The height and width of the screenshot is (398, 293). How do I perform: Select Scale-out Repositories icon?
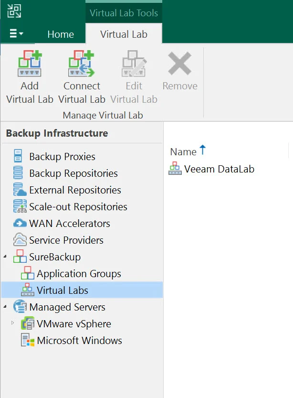click(20, 206)
